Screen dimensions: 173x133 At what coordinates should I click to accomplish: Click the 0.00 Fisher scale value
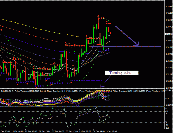[x=167, y=99]
